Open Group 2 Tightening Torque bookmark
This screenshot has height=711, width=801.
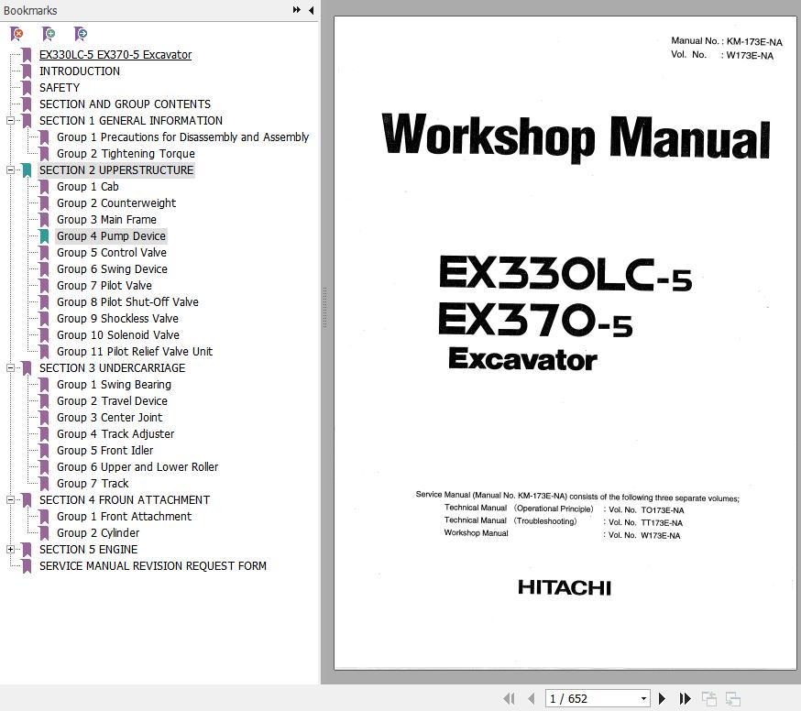pos(126,154)
